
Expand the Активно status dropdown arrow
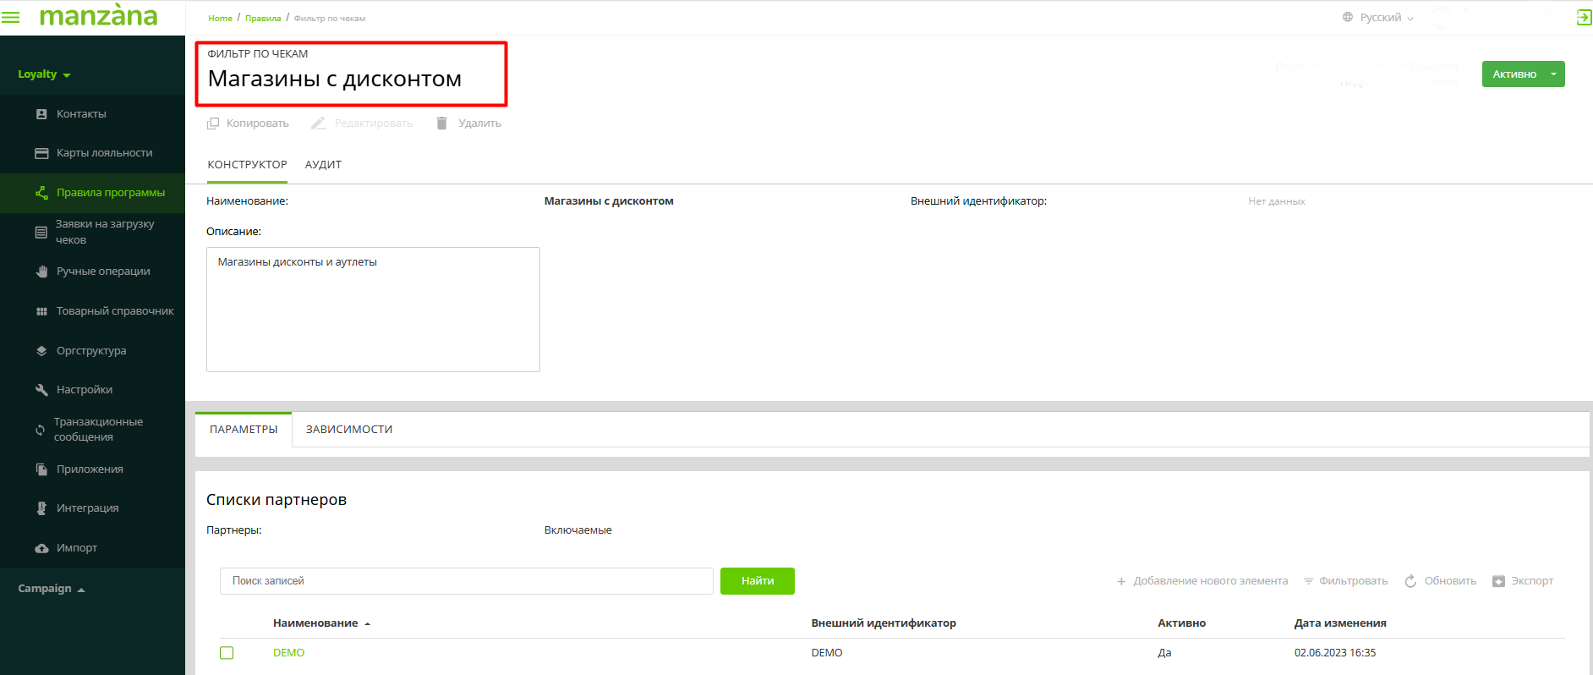(1553, 74)
